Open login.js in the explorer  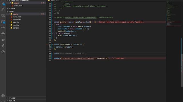[x=26, y=22]
